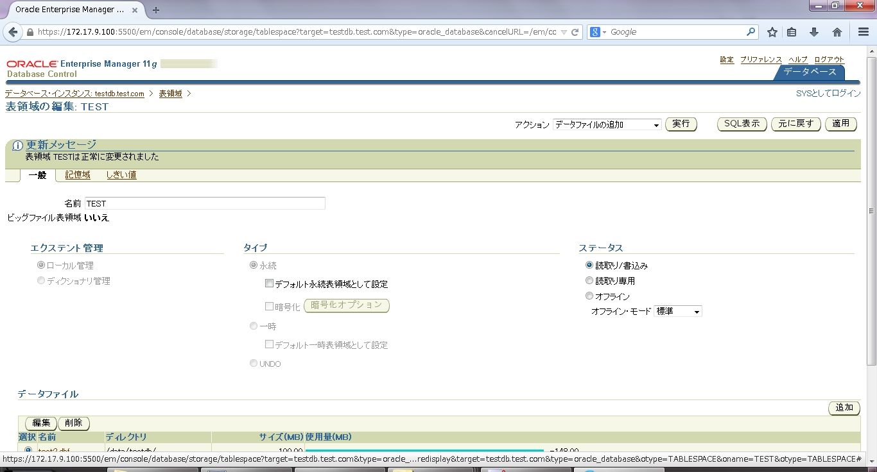Screen dimensions: 877x472
Task: Set status to 読取り/書込み
Action: [589, 265]
